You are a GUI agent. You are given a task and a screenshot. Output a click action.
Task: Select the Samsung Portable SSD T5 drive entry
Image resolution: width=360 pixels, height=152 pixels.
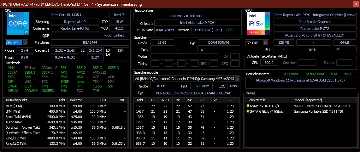tap(301, 111)
